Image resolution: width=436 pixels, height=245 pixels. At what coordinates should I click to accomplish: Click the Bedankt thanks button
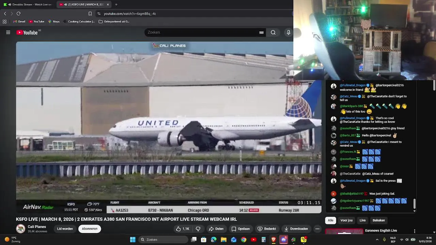(x=267, y=229)
